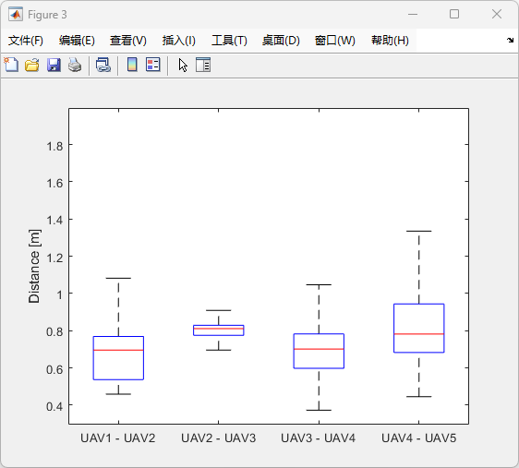This screenshot has height=468, width=519.
Task: Select the Distance [m] y-axis label
Action: (x=34, y=266)
